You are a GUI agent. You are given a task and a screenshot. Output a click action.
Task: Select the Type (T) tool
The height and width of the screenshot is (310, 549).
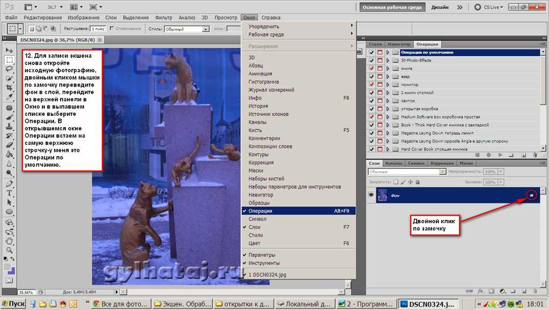[9, 193]
